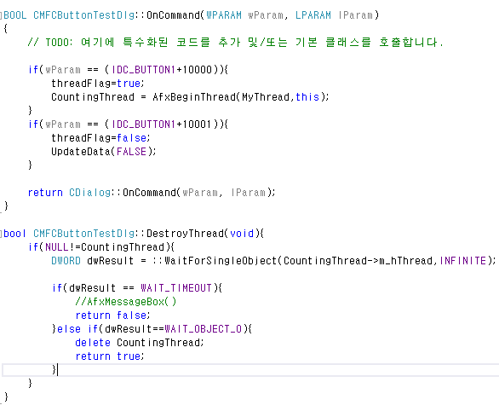The image size is (499, 411).
Task: Click the LPARAM type in OnCommand signature
Action: pos(313,15)
